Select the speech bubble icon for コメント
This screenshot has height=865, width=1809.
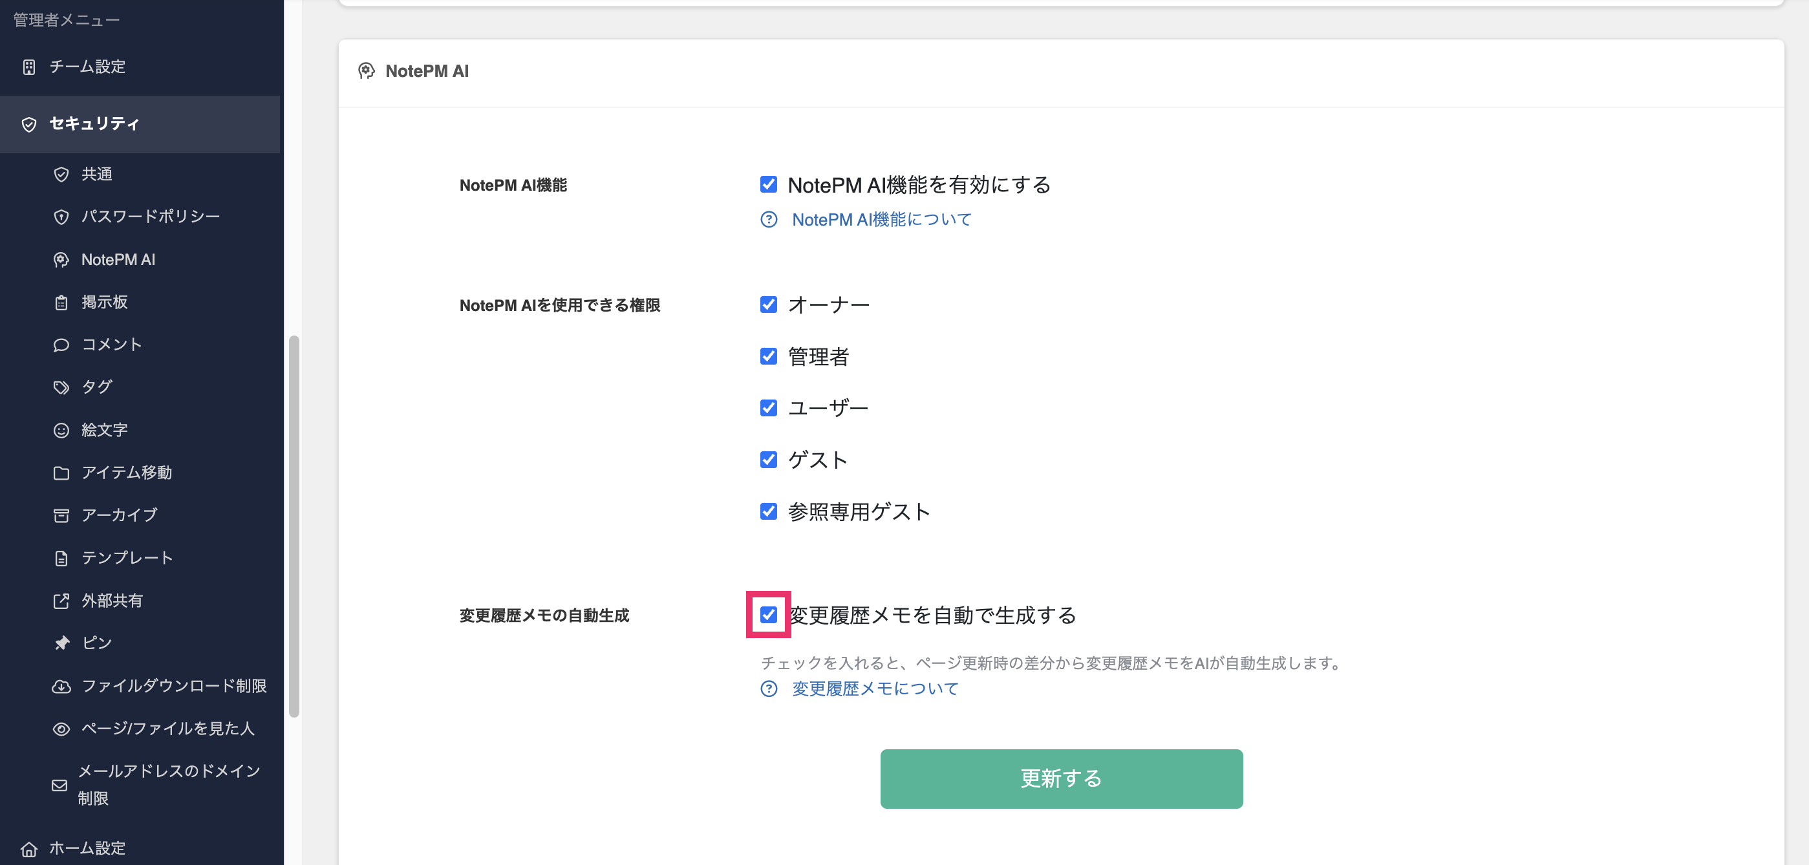pyautogui.click(x=62, y=344)
